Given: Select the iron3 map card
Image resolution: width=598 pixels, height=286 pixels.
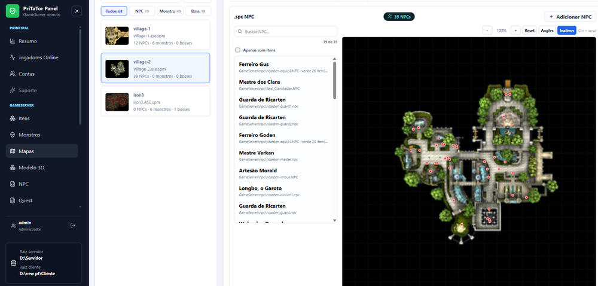Looking at the screenshot, I should click(155, 101).
